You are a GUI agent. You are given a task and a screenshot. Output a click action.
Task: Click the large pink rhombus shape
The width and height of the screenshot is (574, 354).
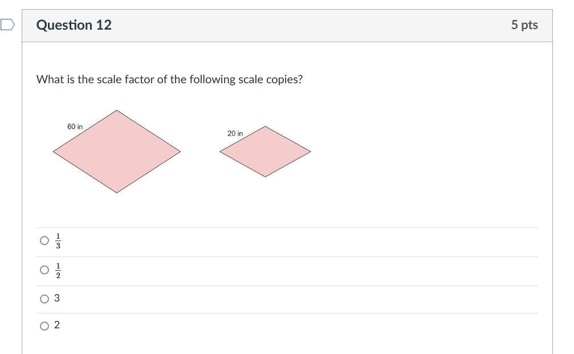point(117,152)
